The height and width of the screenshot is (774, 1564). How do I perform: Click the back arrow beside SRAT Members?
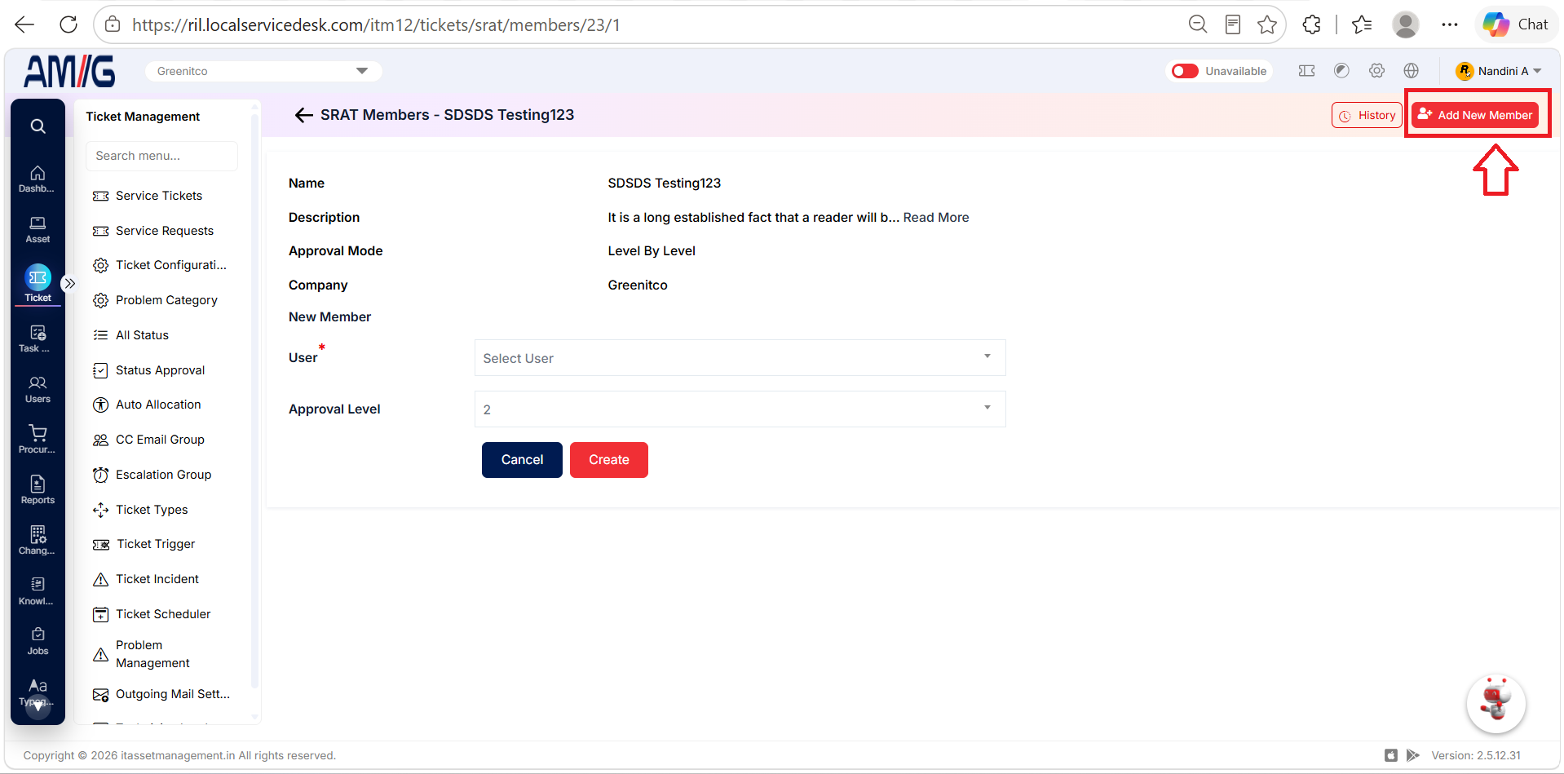coord(303,115)
